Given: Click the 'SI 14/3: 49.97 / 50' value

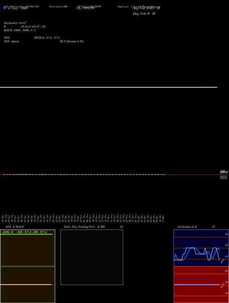Looking at the screenshot, I should point(33,27).
